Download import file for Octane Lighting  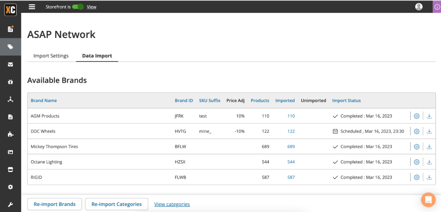pos(429,162)
